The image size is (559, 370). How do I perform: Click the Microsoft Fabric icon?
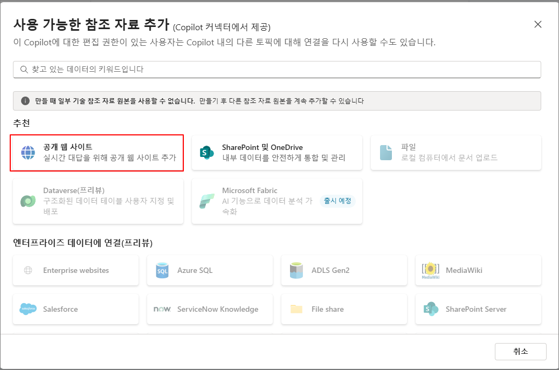[x=207, y=201]
